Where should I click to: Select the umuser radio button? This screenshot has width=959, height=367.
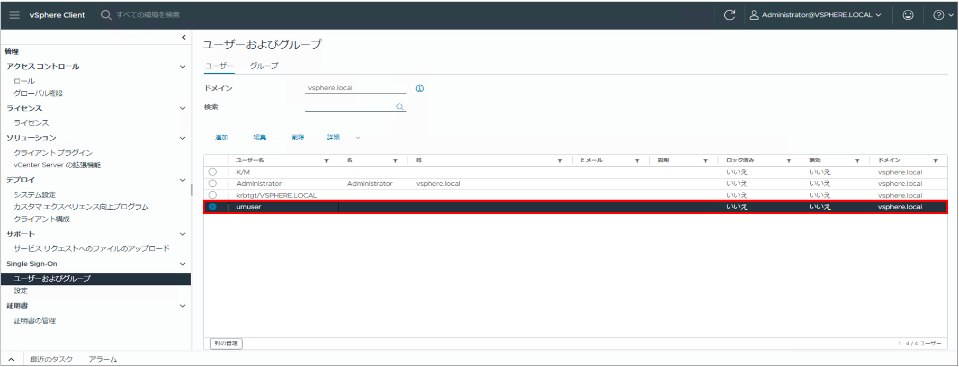click(x=212, y=207)
